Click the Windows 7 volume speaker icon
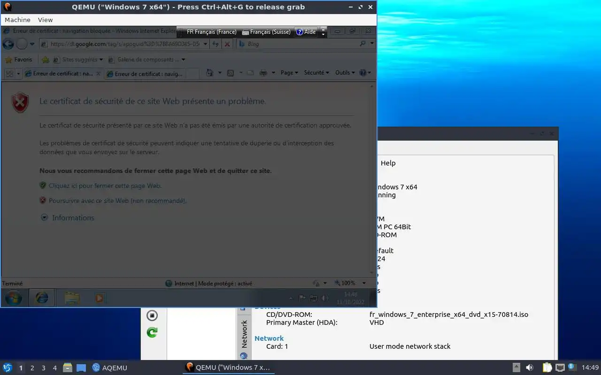Viewport: 601px width, 375px height. (325, 298)
